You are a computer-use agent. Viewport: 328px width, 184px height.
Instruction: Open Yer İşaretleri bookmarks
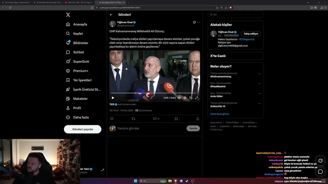click(78, 80)
